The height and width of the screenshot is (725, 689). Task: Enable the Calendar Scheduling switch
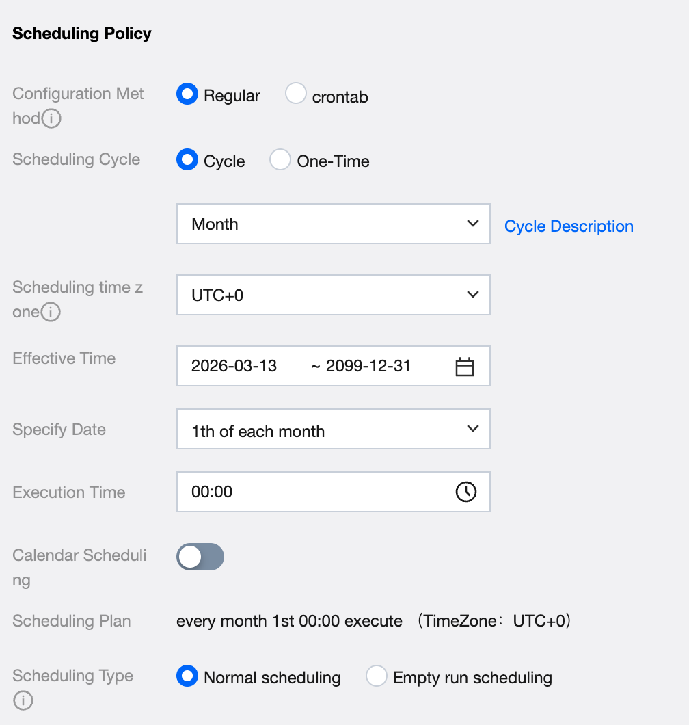200,557
